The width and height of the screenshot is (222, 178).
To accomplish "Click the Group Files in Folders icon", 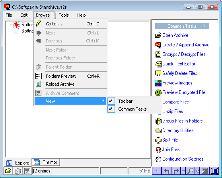I will [x=158, y=121].
